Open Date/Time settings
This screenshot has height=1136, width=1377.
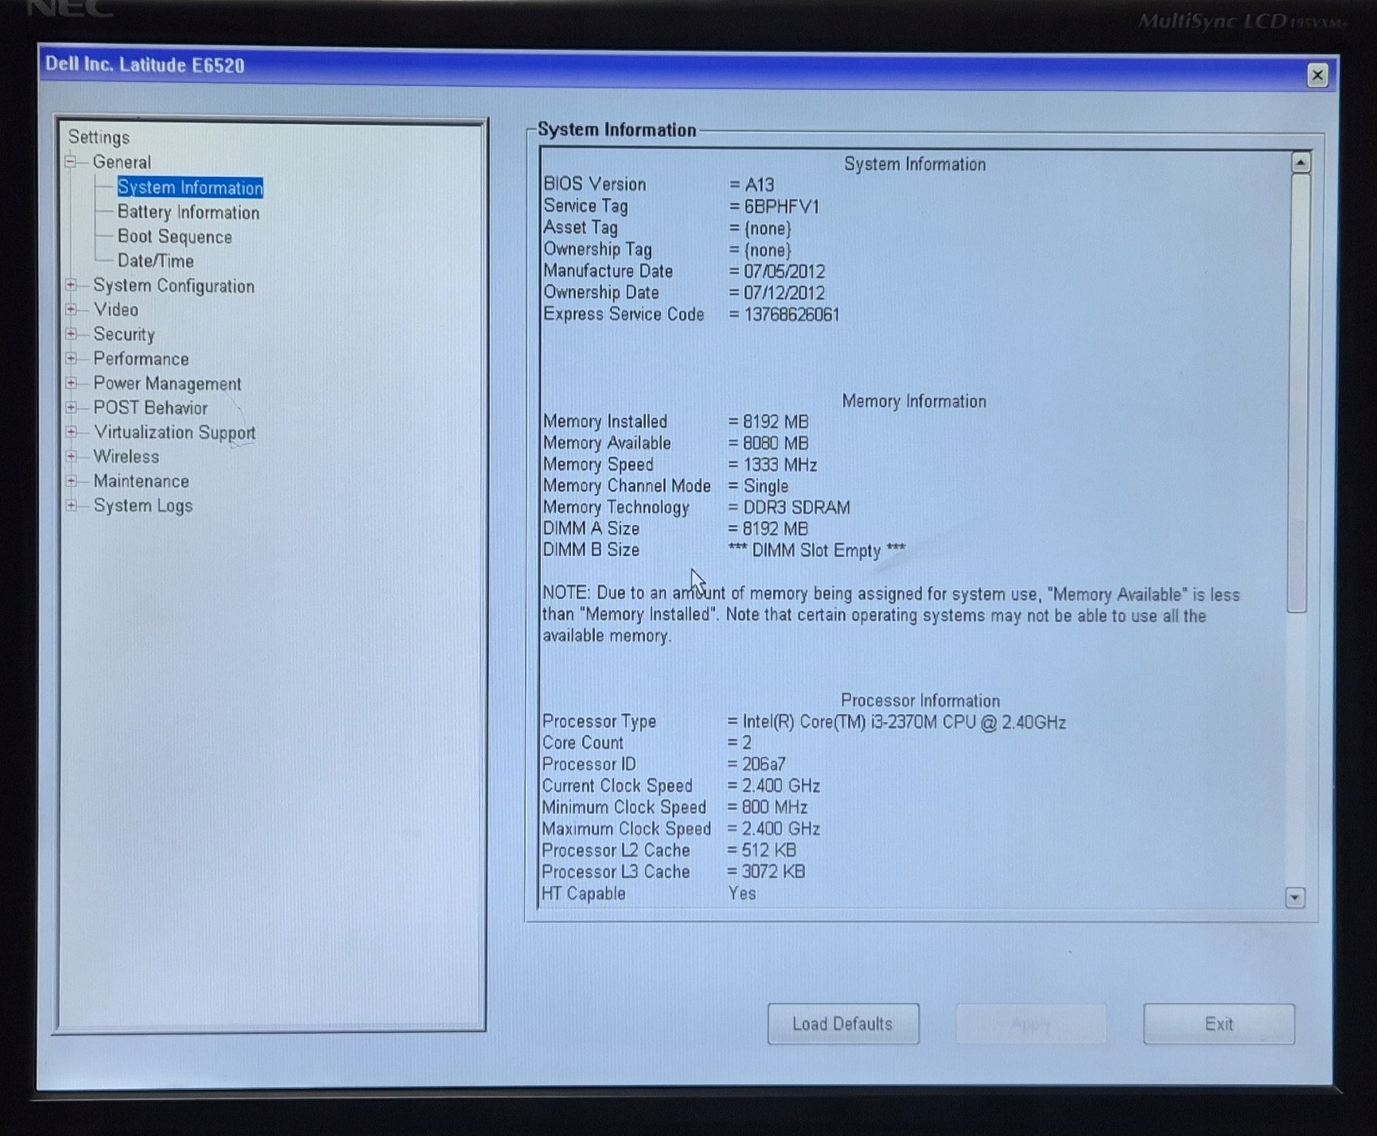155,261
